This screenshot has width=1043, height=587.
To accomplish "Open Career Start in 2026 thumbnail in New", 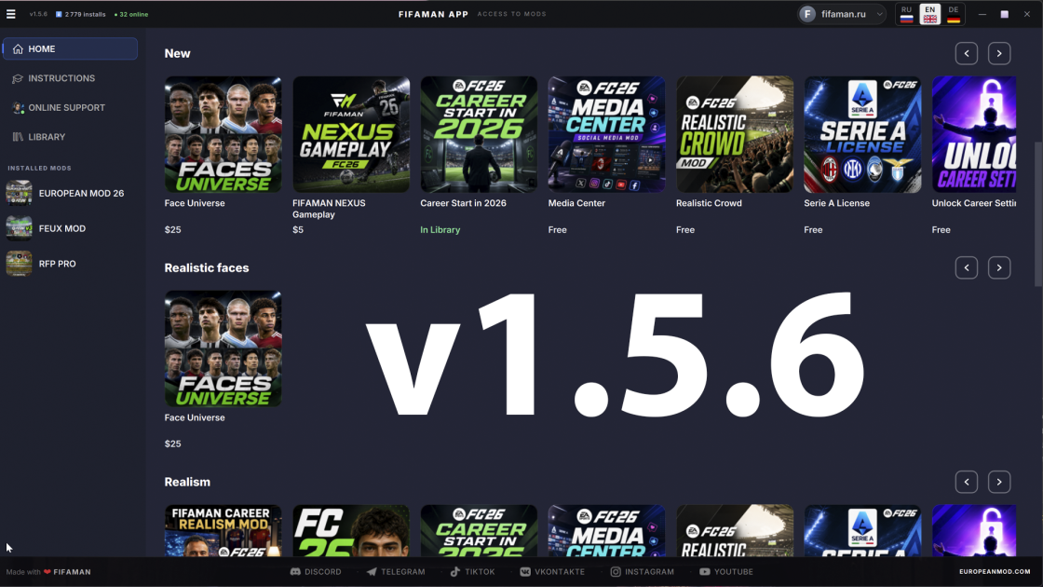I will pyautogui.click(x=479, y=134).
